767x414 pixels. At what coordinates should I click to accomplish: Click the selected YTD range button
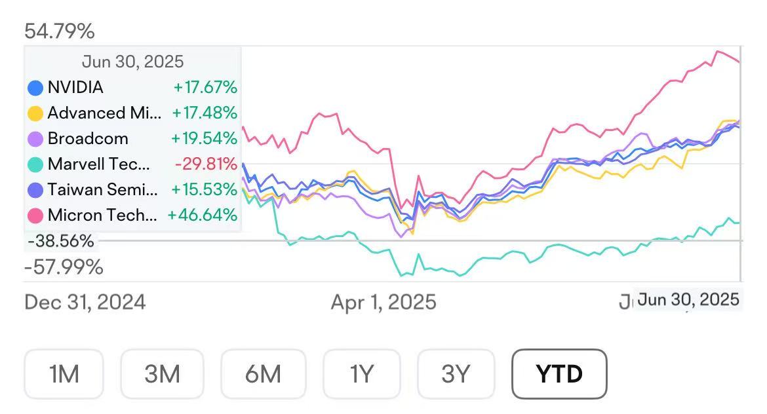click(559, 374)
